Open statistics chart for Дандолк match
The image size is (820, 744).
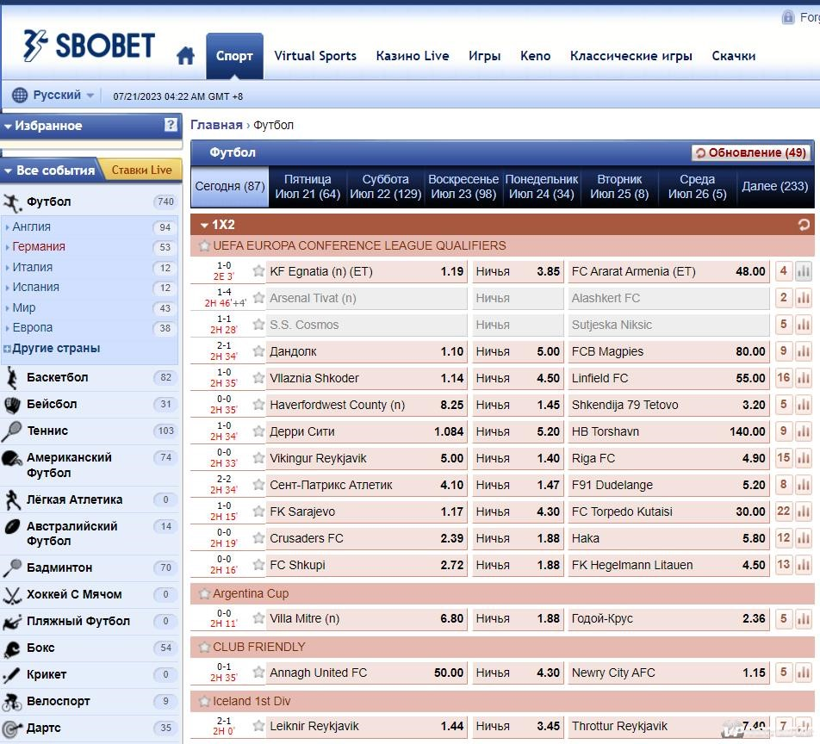pos(804,351)
